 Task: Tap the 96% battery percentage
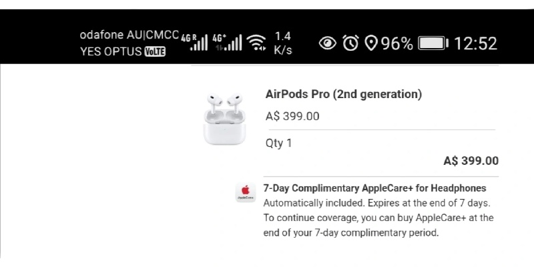pos(397,43)
